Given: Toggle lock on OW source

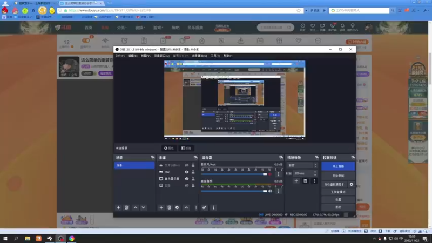Looking at the screenshot, I should pyautogui.click(x=193, y=172).
